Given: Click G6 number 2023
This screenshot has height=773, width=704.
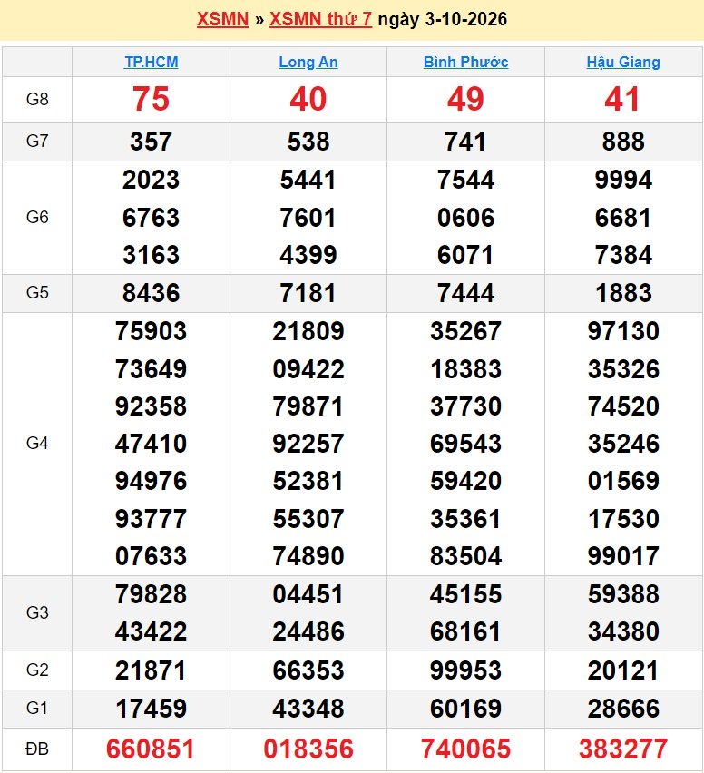Looking at the screenshot, I should click(151, 180).
